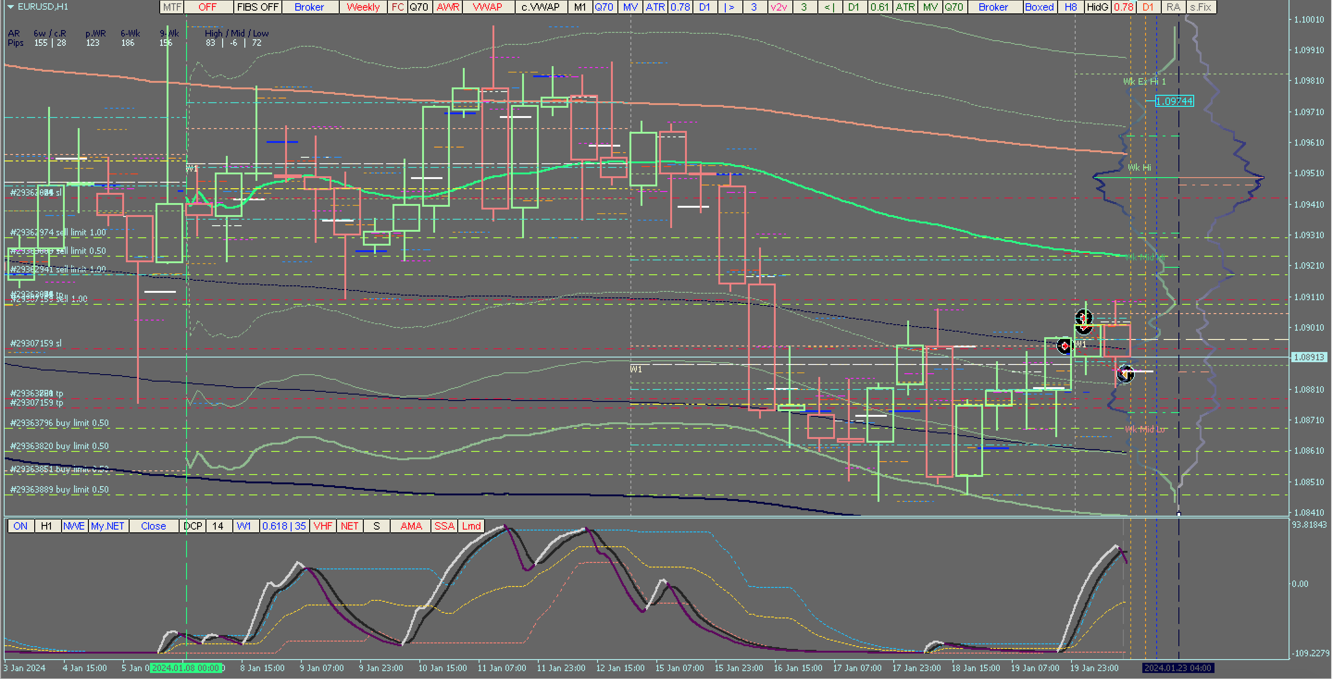Click the c.VWAP button

(x=540, y=7)
